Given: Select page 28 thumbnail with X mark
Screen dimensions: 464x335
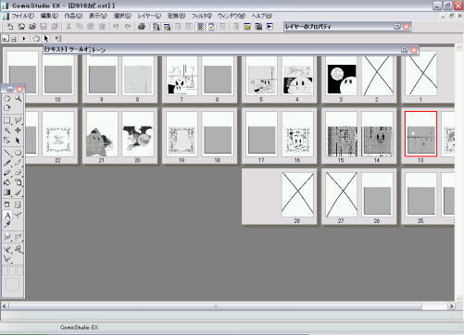Looking at the screenshot, I should click(297, 194).
